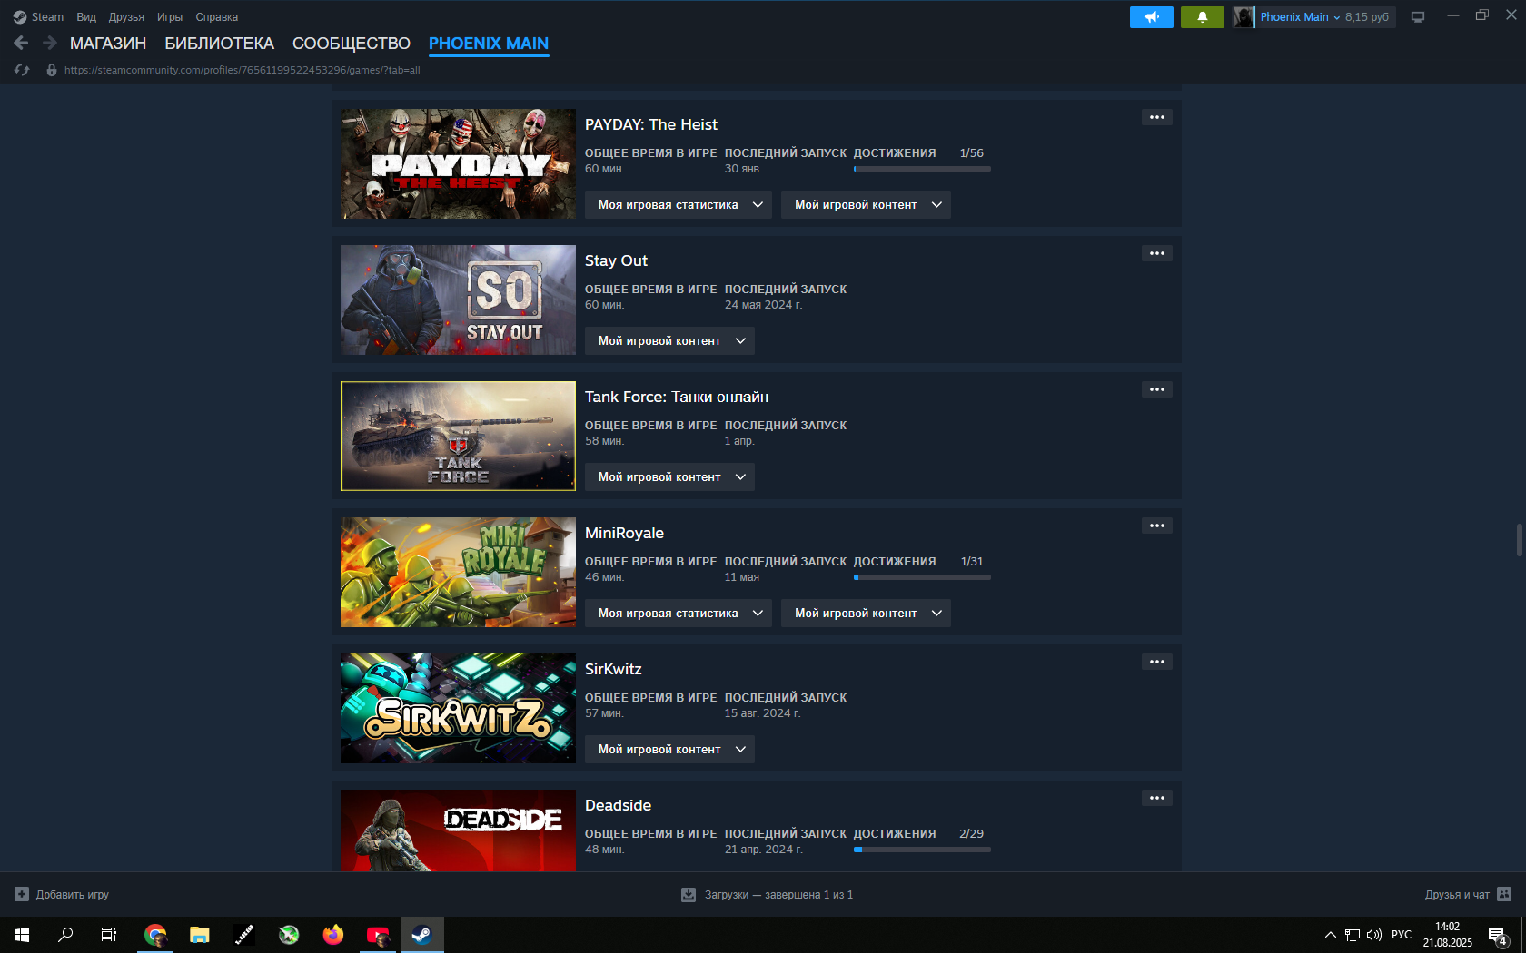Viewport: 1526px width, 953px height.
Task: Open options (three dots) for PAYDAY: The Heist
Action: pyautogui.click(x=1157, y=117)
